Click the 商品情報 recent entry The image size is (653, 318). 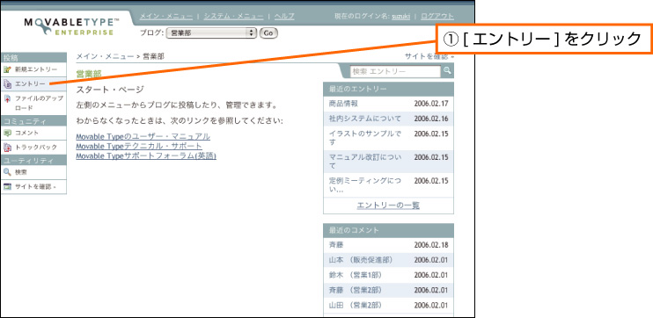[x=343, y=104]
